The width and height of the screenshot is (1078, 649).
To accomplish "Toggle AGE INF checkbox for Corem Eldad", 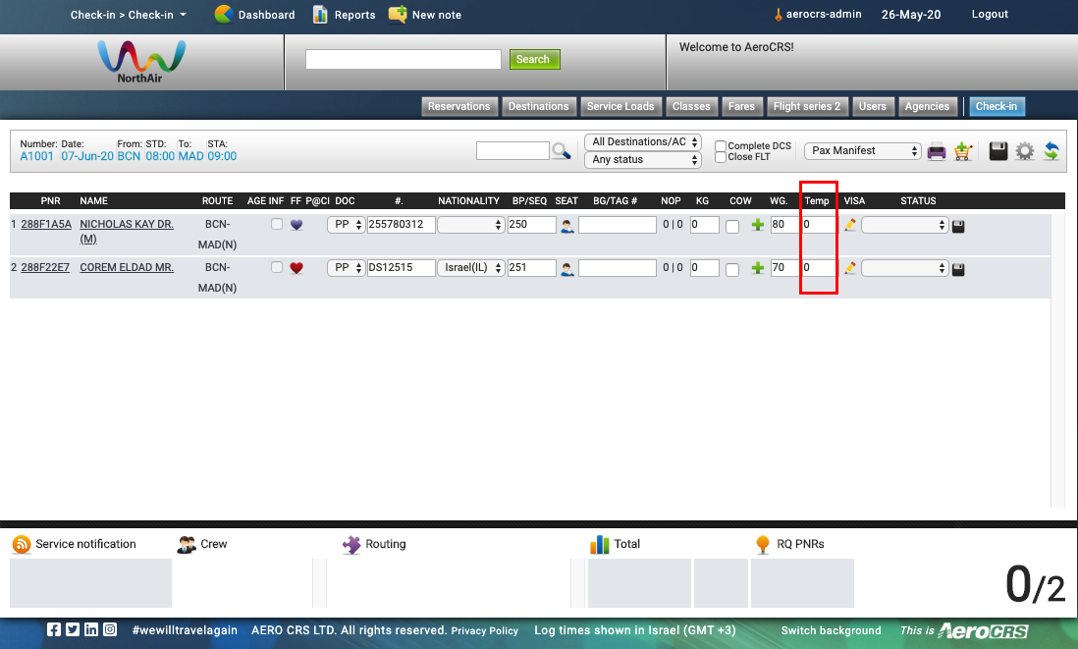I will tap(277, 267).
